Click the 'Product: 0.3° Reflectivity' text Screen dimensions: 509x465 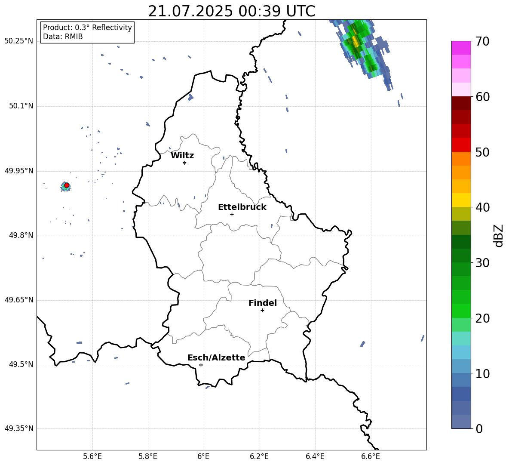click(x=87, y=28)
